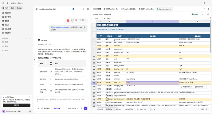Select the 'AJ ZHONG' cell
212x114 pixels.
point(152,73)
